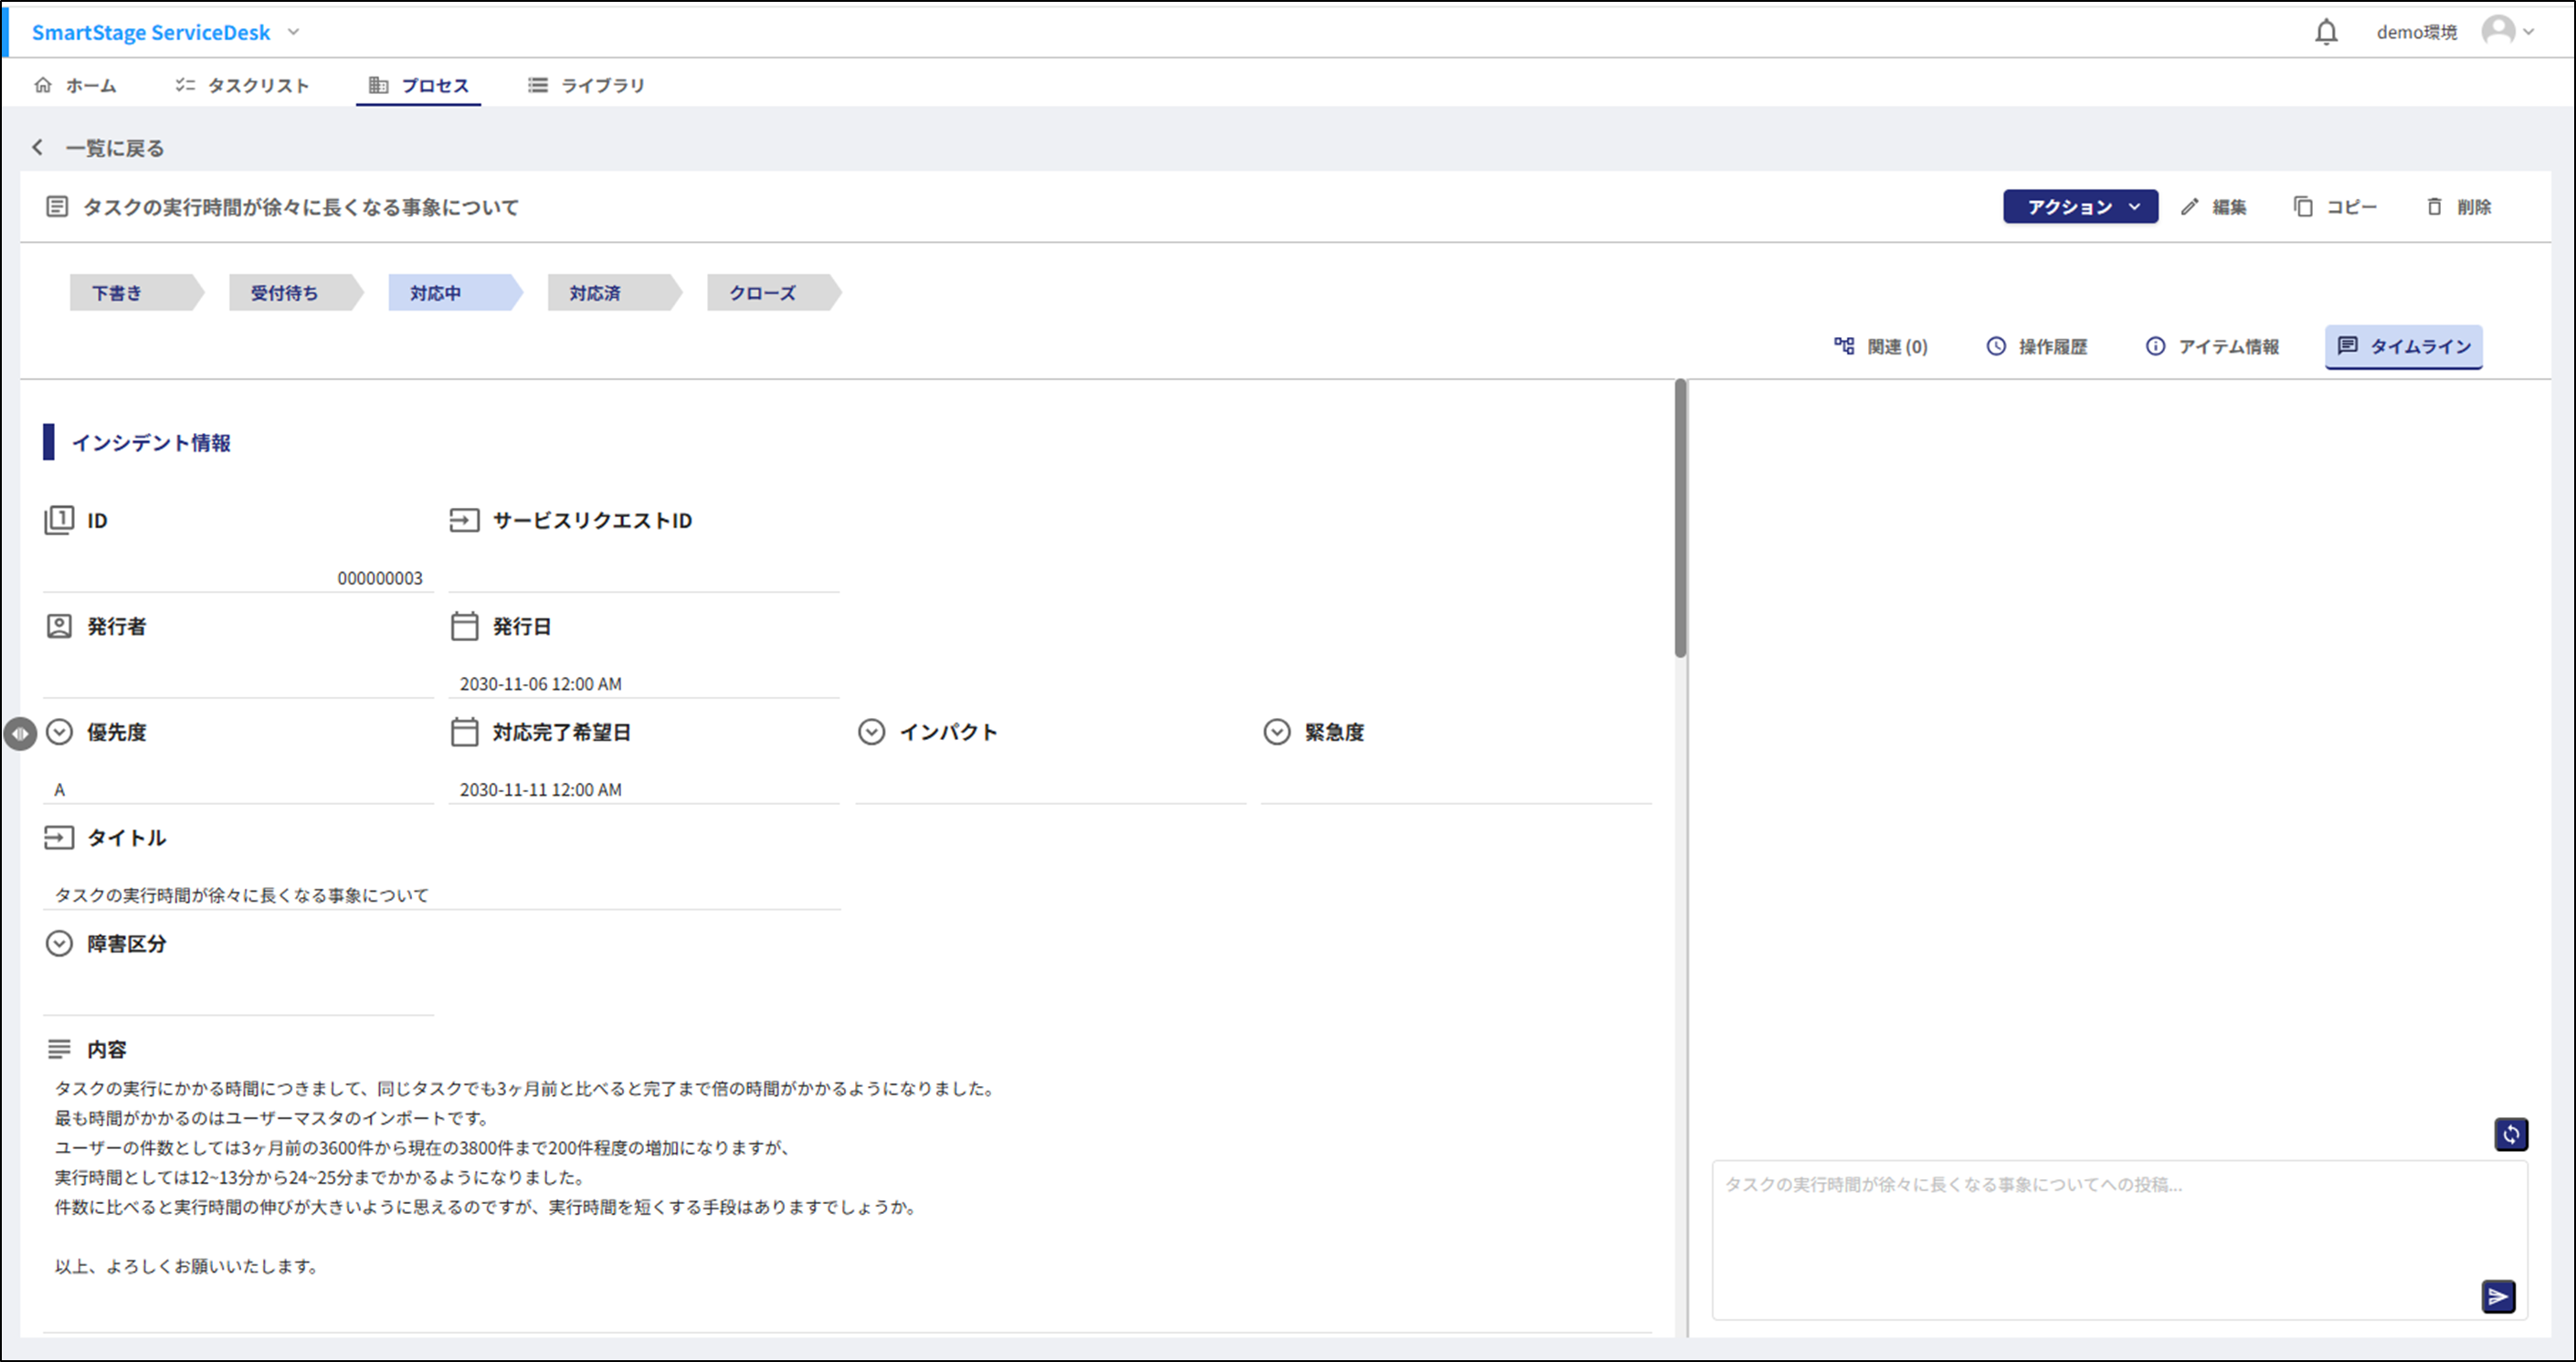2576x1362 pixels.
Task: Select the 対応中 status step
Action: pos(454,293)
